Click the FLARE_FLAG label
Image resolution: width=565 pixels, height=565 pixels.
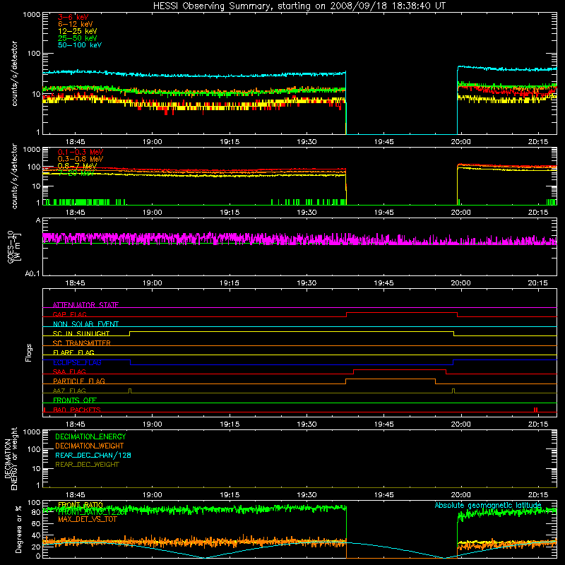click(x=73, y=352)
